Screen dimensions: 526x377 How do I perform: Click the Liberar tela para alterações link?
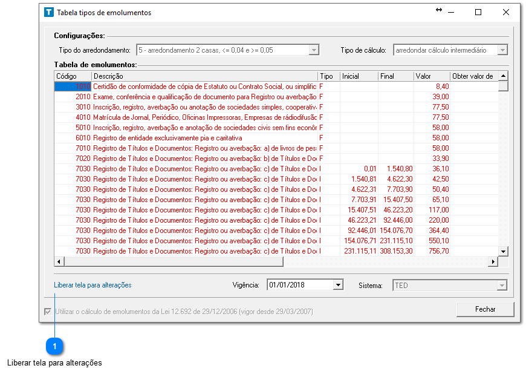[93, 285]
